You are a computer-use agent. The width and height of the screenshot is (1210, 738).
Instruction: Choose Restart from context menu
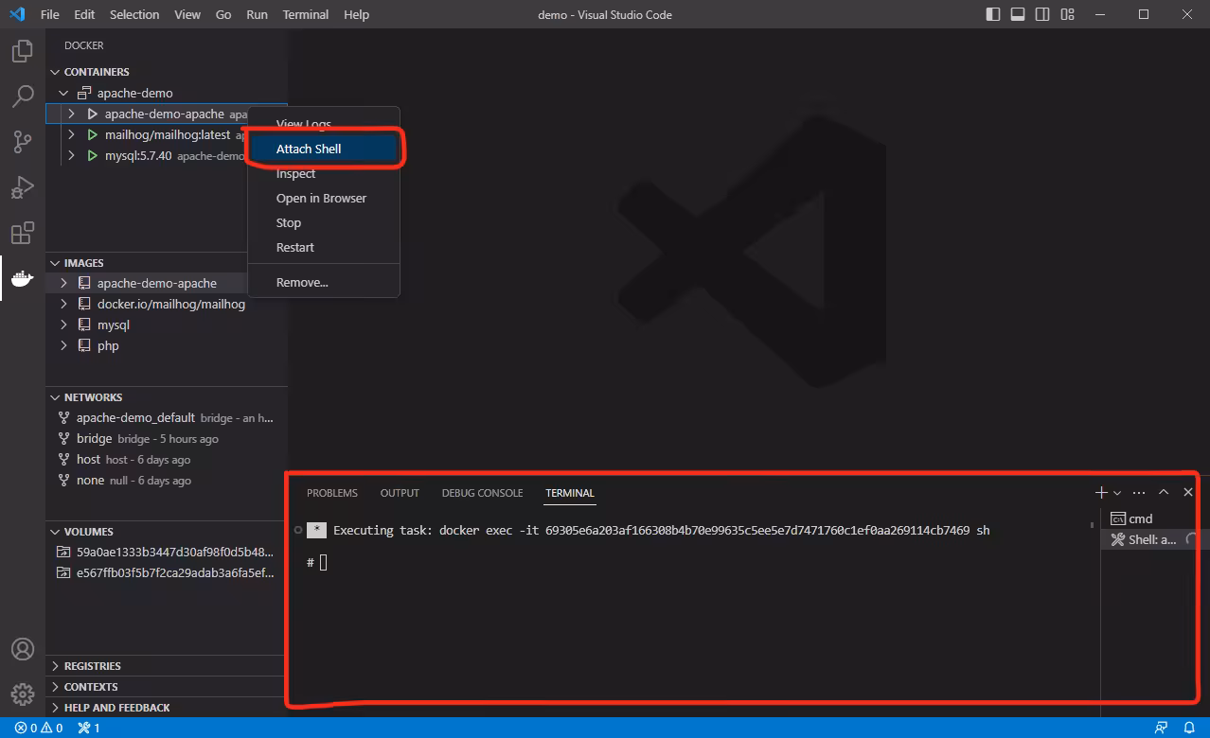pyautogui.click(x=324, y=247)
